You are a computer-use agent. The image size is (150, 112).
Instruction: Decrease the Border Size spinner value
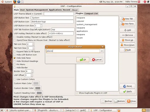click(32, 72)
